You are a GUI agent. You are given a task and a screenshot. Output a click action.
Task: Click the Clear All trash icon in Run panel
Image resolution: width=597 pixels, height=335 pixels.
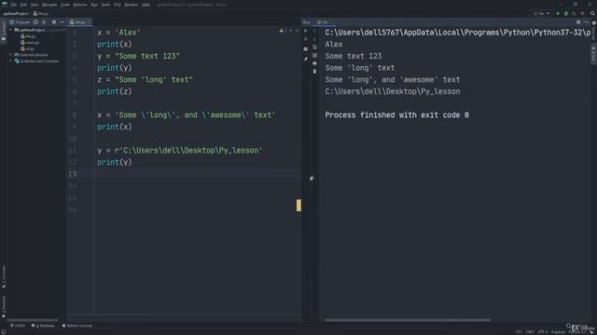314,71
